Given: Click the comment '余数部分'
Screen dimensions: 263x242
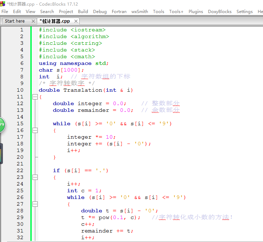Looking at the screenshot, I should click(x=166, y=110).
